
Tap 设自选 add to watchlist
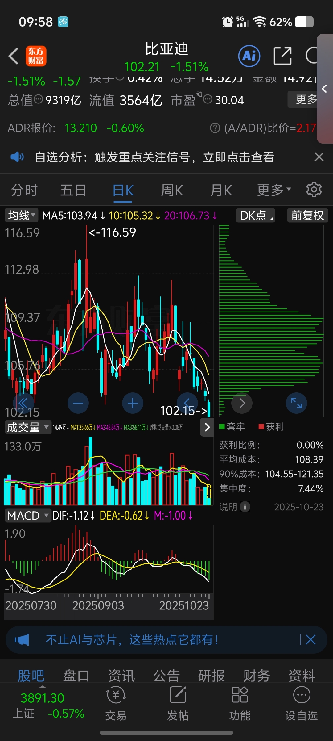pos(302,704)
